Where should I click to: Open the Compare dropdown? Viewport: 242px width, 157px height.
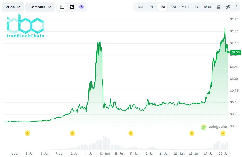[x=40, y=7]
